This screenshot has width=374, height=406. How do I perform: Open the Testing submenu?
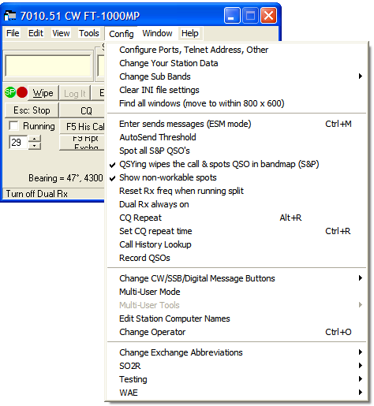(x=237, y=379)
